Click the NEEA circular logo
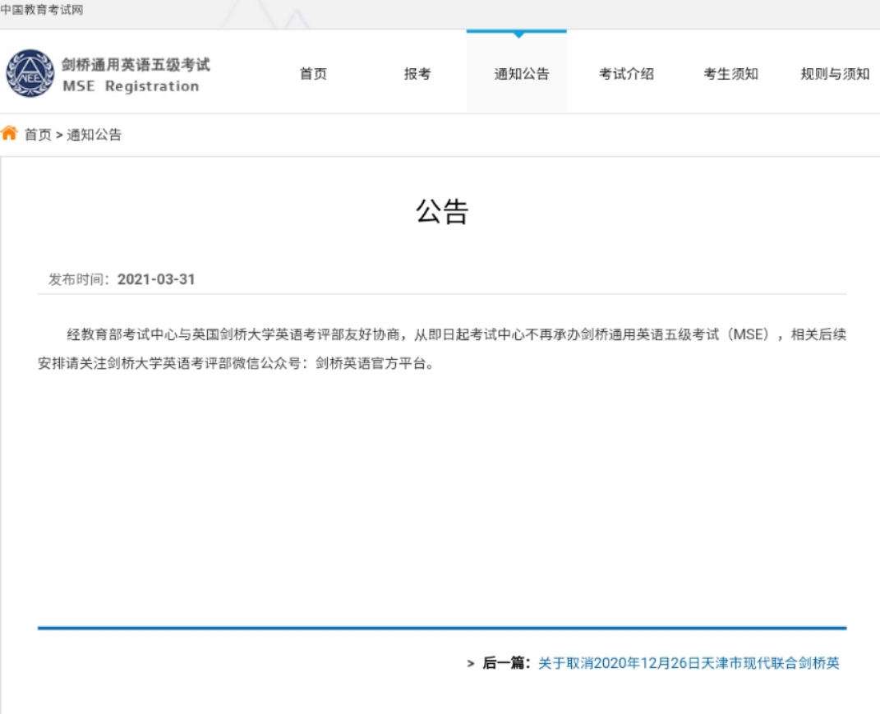This screenshot has width=880, height=714. (x=30, y=73)
